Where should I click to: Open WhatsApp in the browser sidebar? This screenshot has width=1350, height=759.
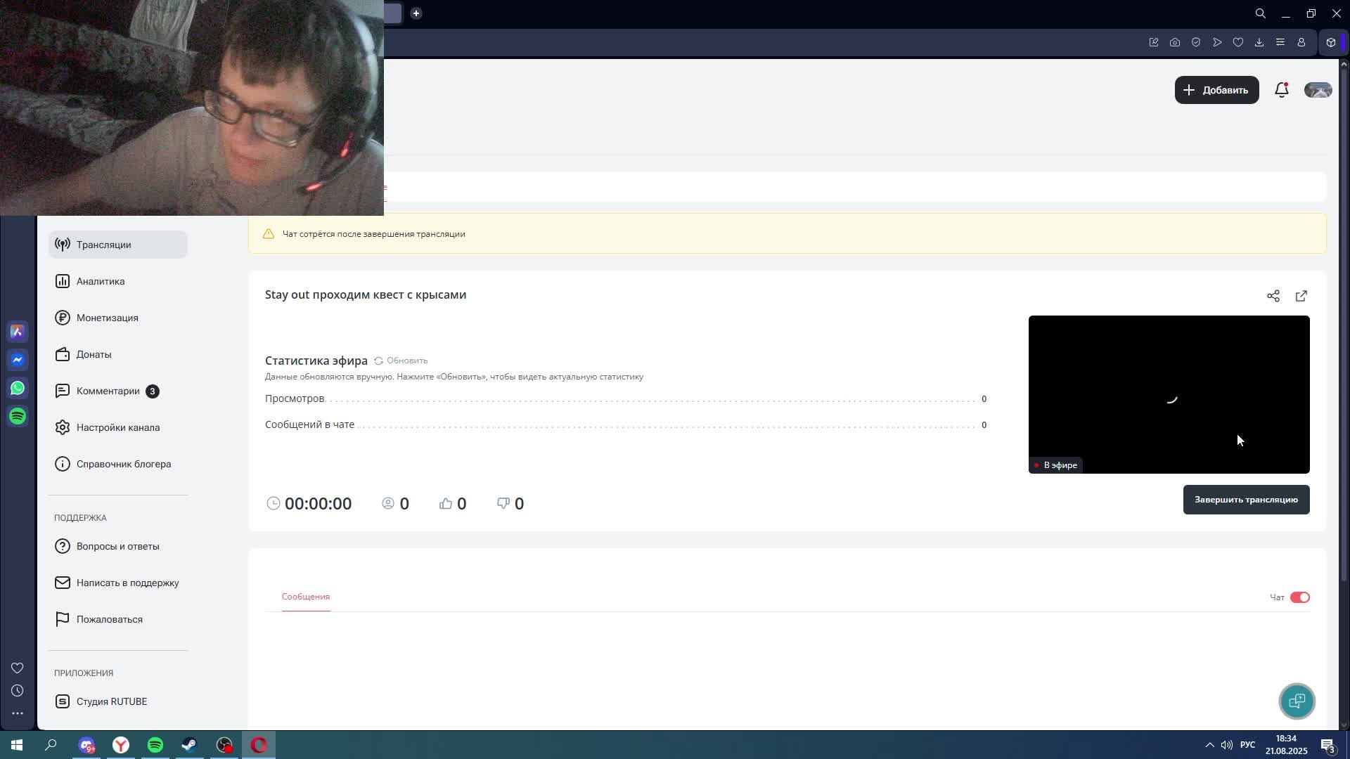18,388
